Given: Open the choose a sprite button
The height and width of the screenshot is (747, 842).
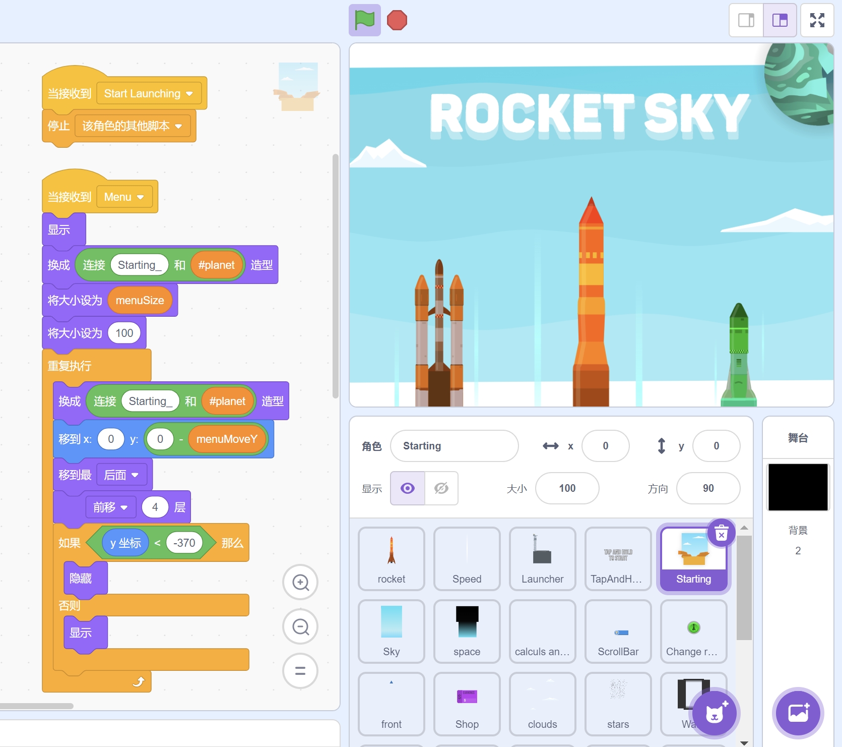Looking at the screenshot, I should click(714, 713).
